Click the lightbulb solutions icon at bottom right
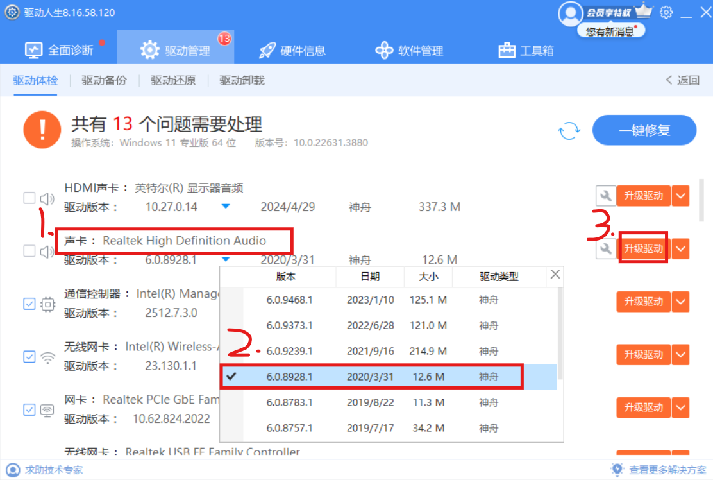 click(x=617, y=470)
